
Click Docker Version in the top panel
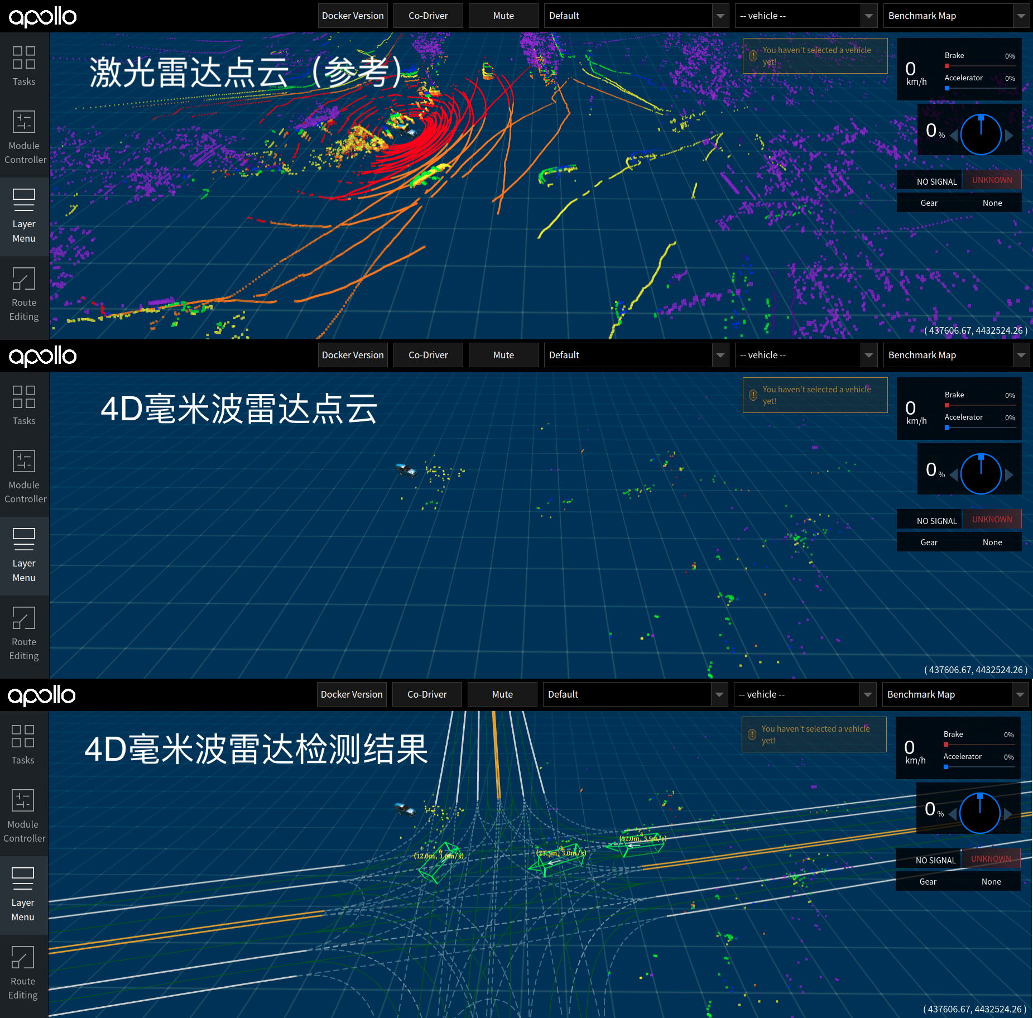point(353,16)
